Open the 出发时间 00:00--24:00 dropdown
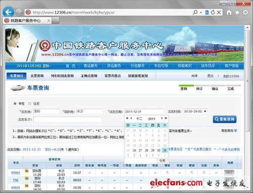Image resolution: width=253 pixels, height=193 pixels. coord(195,111)
